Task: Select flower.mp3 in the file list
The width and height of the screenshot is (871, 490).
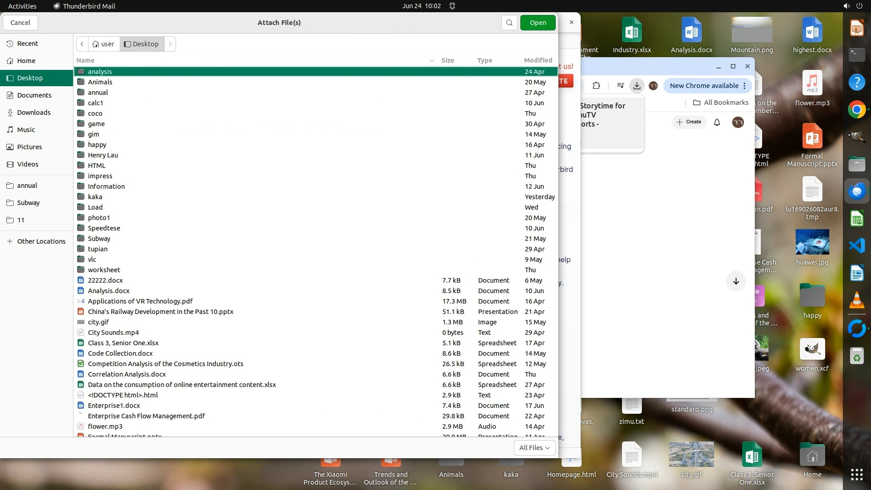Action: pos(105,426)
